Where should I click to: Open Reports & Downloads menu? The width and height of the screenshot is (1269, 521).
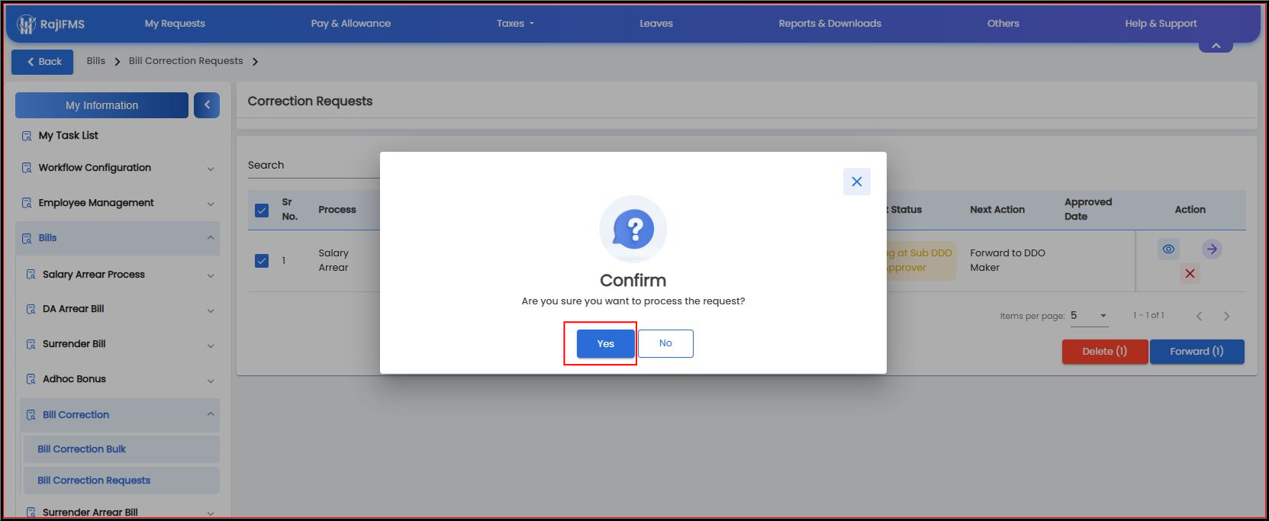829,24
